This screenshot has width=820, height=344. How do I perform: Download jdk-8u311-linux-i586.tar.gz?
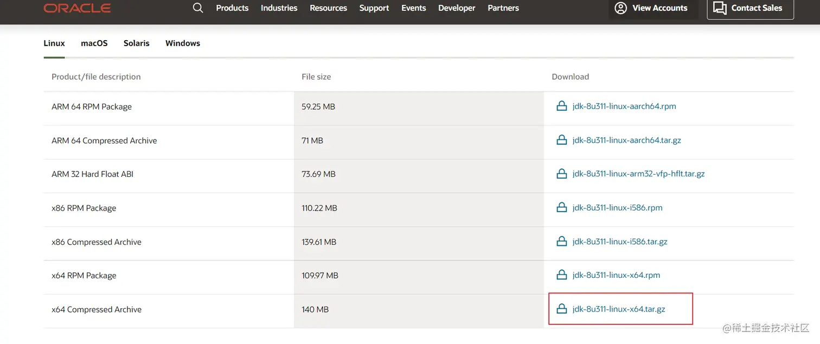click(x=620, y=241)
